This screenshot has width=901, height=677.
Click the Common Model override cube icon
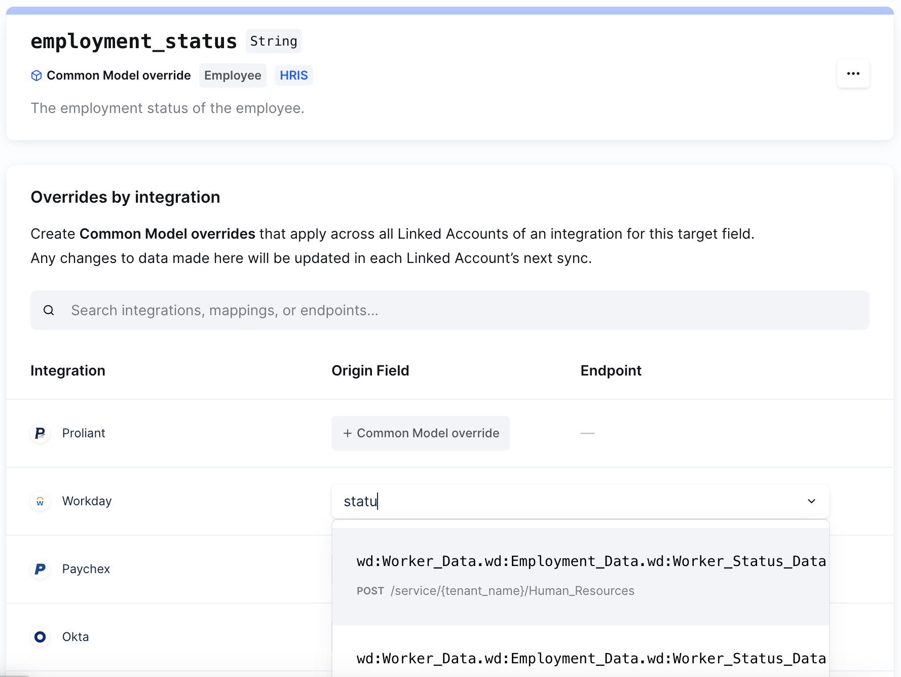click(x=36, y=76)
